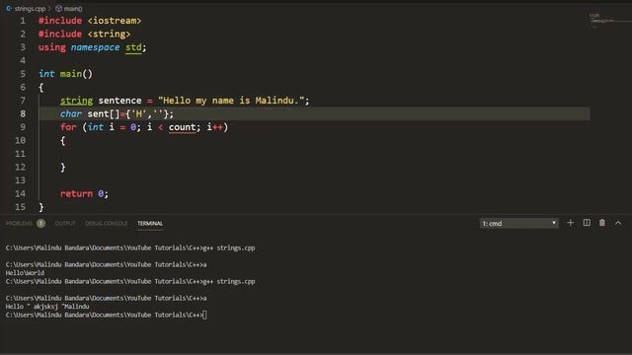The image size is (632, 355).
Task: Click 'count' with squiggle underline
Action: [182, 127]
